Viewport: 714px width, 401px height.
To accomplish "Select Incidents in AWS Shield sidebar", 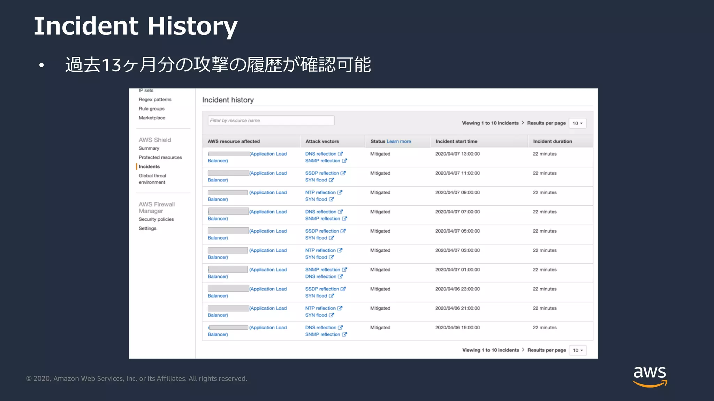I will point(149,166).
